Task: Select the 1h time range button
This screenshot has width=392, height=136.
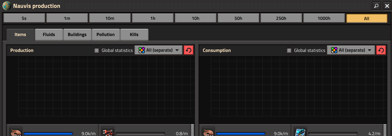Action: click(153, 18)
